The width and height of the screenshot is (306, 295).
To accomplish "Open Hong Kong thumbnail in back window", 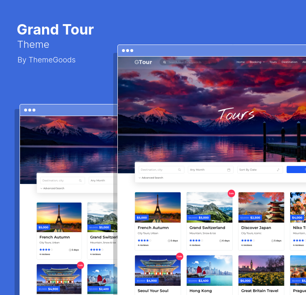I will [102, 279].
